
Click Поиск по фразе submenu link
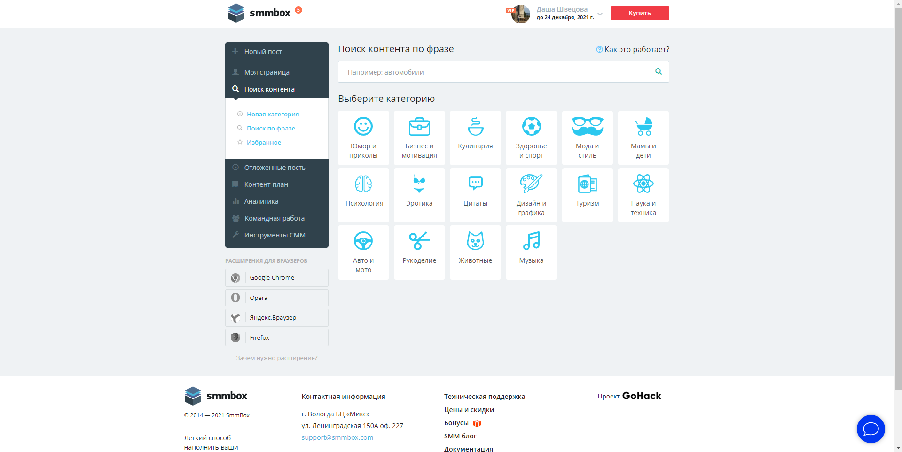click(271, 128)
